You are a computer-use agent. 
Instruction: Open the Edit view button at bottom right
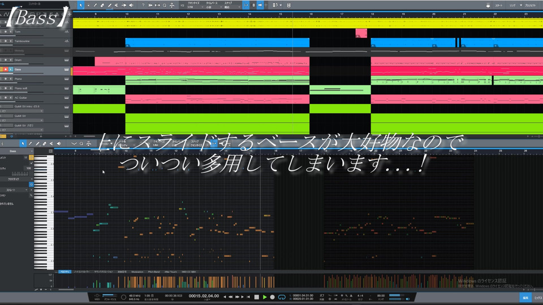tap(525, 298)
